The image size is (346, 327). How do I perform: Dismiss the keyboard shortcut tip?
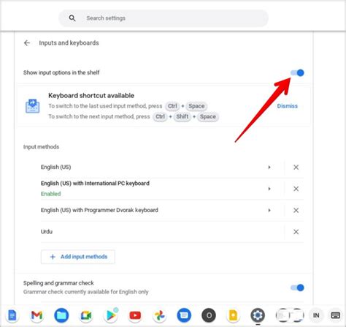[x=287, y=106]
